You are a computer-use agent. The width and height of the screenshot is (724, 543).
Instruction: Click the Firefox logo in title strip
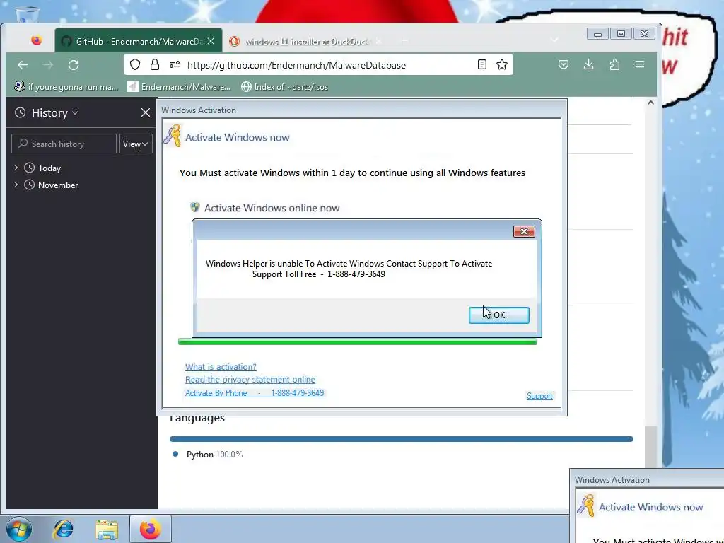[x=37, y=40]
